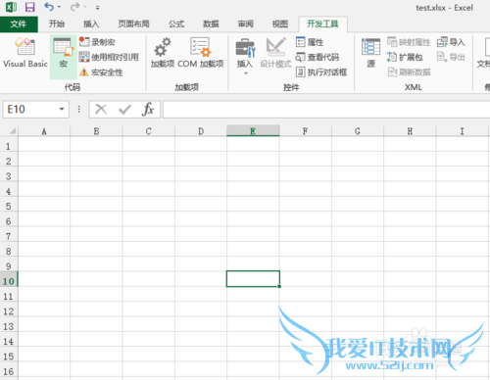Switch to the View (视图) tab
The image size is (490, 380).
[x=280, y=24]
